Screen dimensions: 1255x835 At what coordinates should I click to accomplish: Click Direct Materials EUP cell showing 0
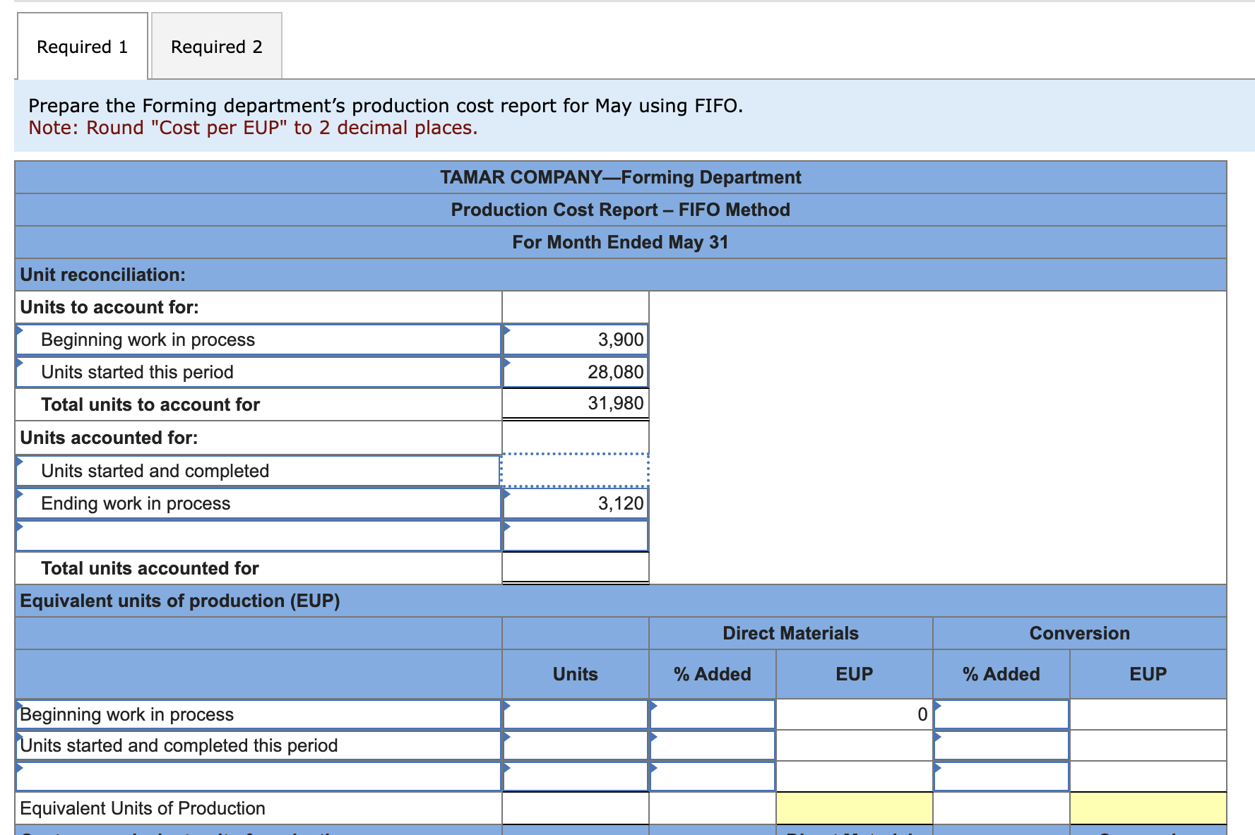[855, 714]
